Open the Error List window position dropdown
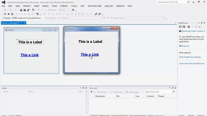This screenshot has height=116, width=207. pos(170,88)
